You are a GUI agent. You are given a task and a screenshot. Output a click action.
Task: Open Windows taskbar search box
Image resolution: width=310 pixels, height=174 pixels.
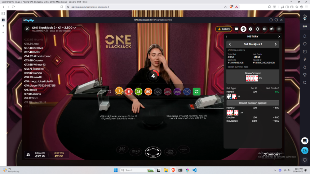[x=136, y=170]
